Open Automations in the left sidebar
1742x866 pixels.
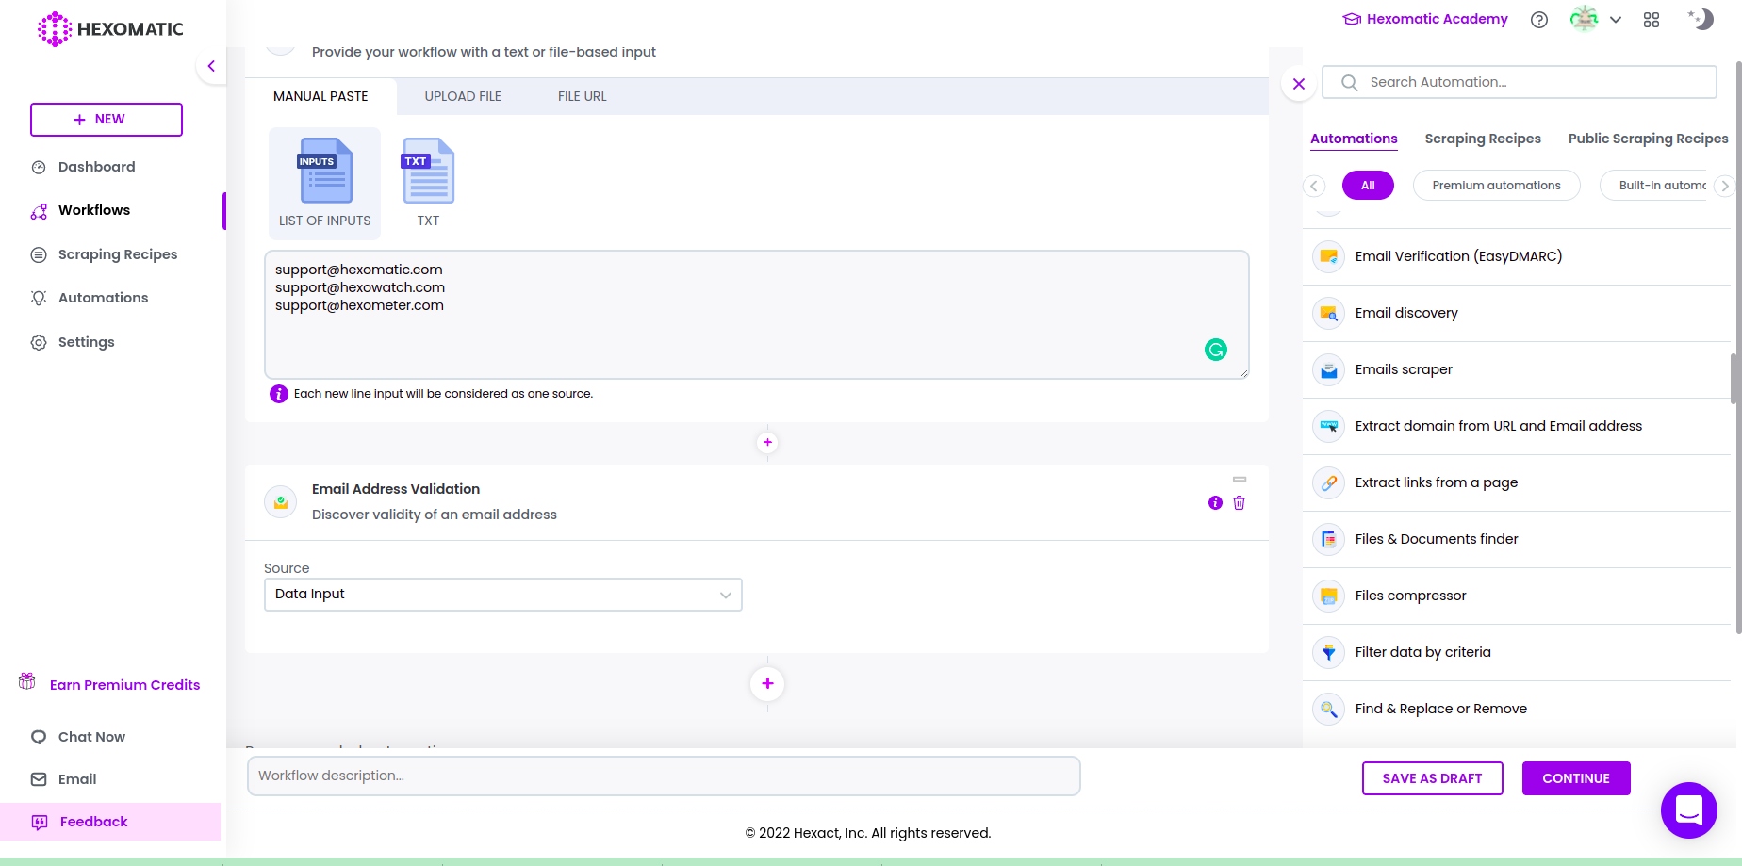pos(103,298)
